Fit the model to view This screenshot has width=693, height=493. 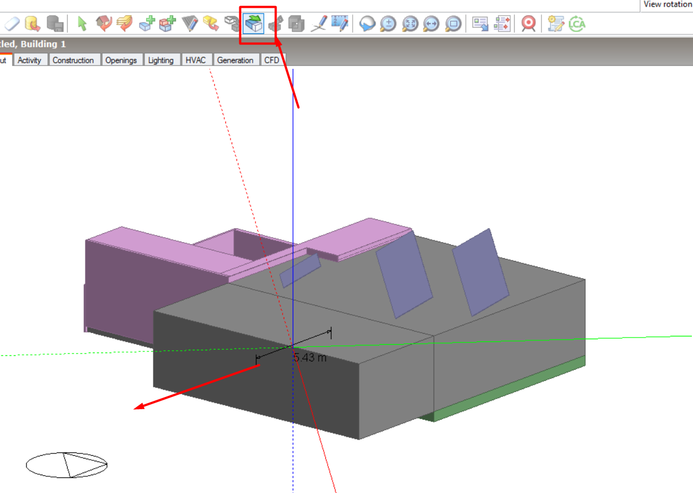click(410, 24)
